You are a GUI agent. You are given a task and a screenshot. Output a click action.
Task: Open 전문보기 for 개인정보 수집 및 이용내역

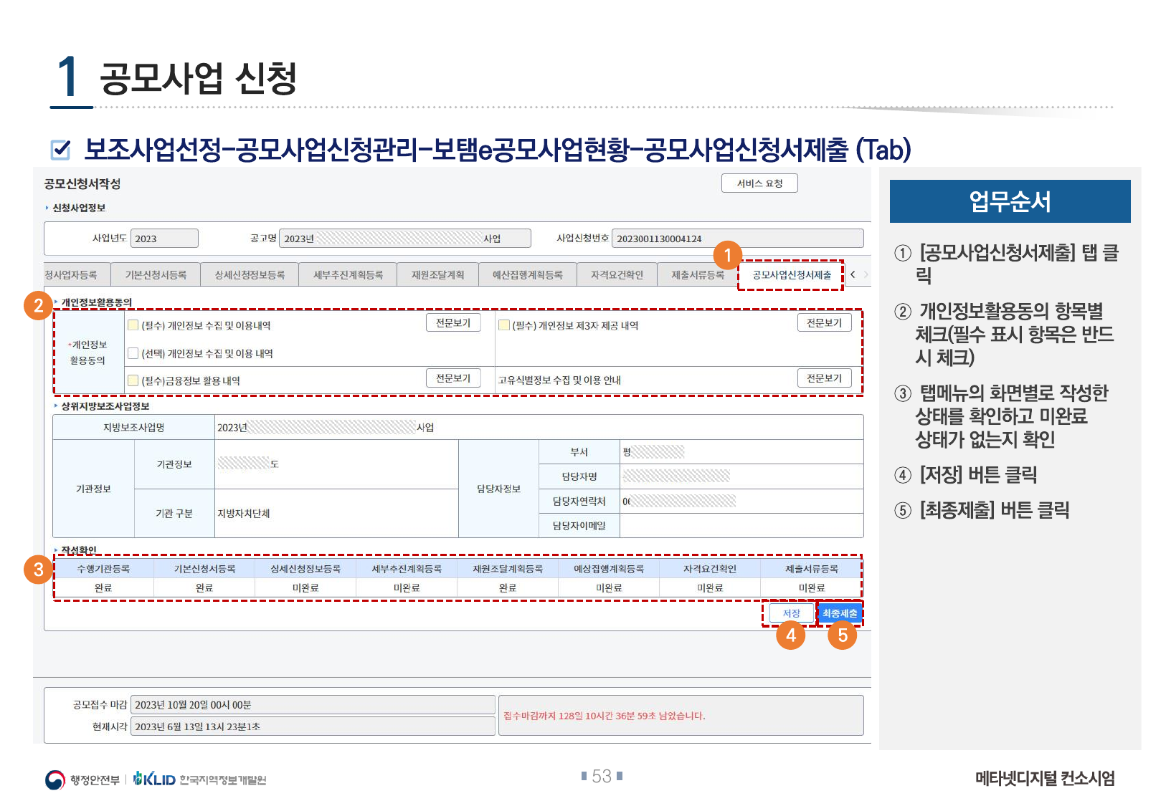453,323
